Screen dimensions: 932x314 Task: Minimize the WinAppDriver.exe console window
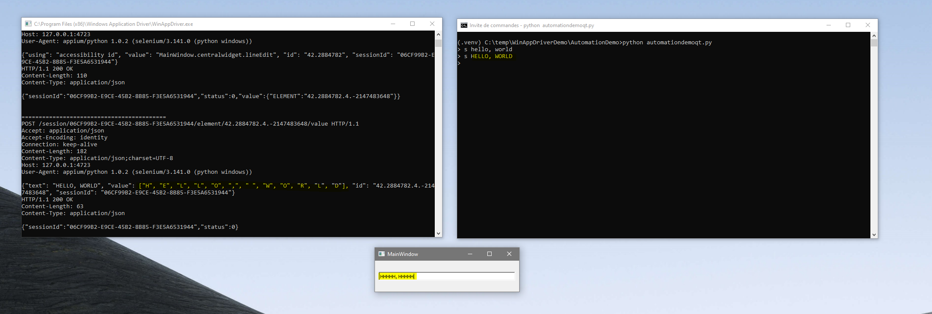tap(393, 24)
